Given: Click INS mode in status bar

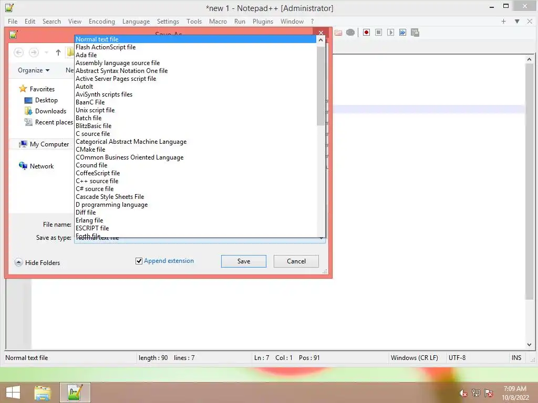Looking at the screenshot, I should pos(516,358).
